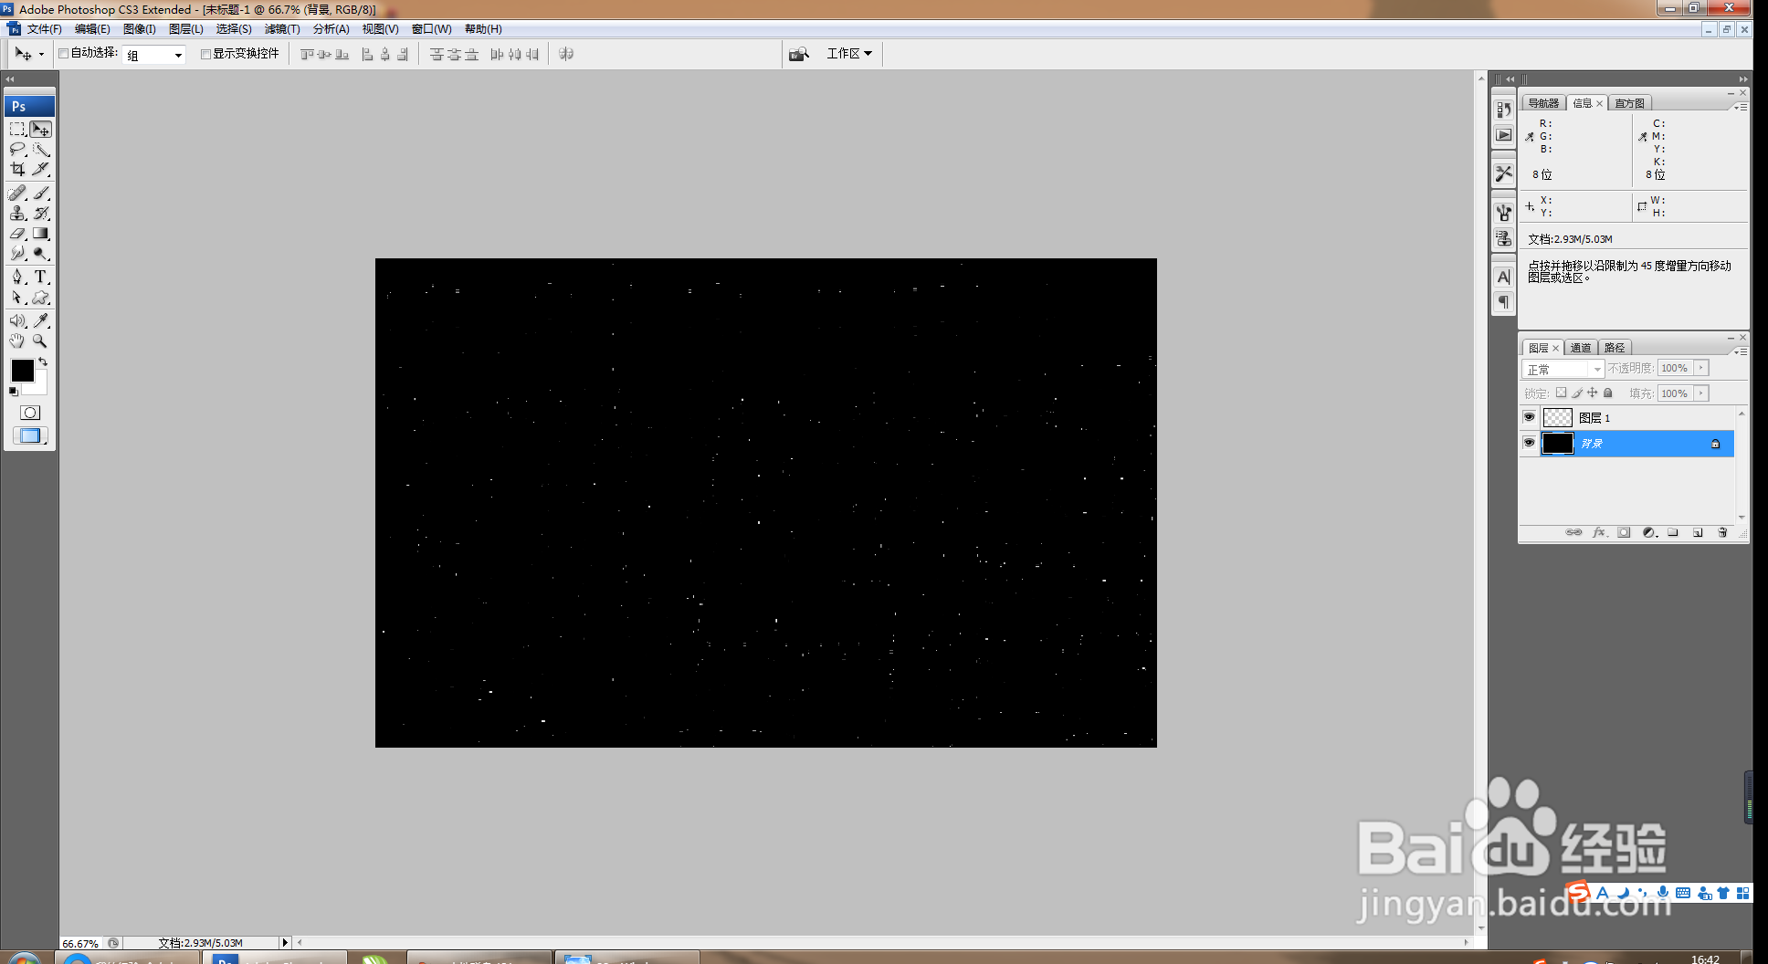The height and width of the screenshot is (964, 1768).
Task: Open the Character panel icon in dock
Action: coord(1504,277)
